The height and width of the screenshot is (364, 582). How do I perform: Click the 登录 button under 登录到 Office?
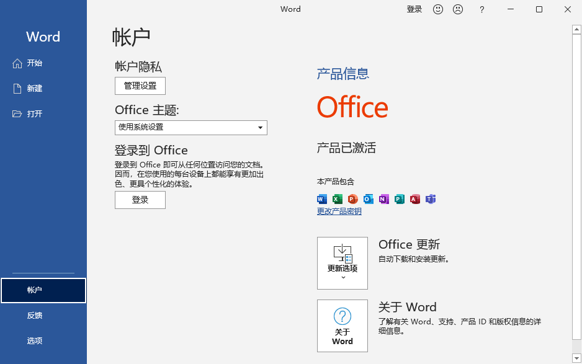click(x=140, y=200)
